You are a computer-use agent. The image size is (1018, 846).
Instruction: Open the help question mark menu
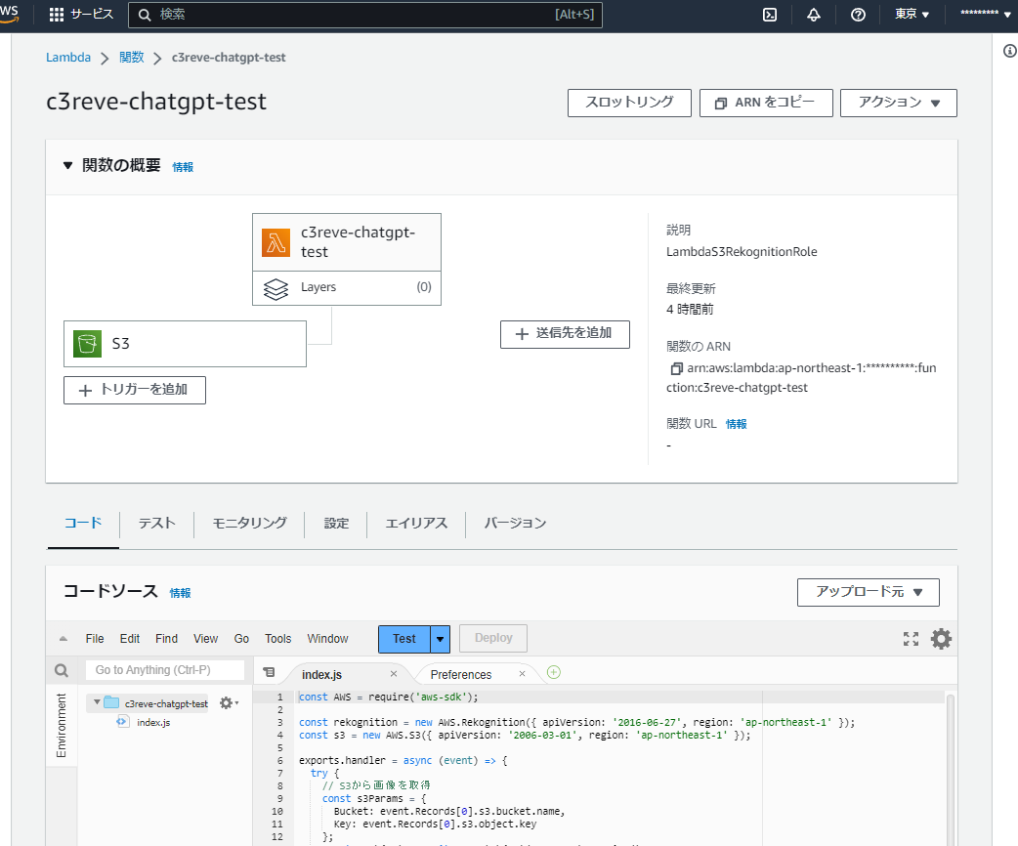[858, 15]
